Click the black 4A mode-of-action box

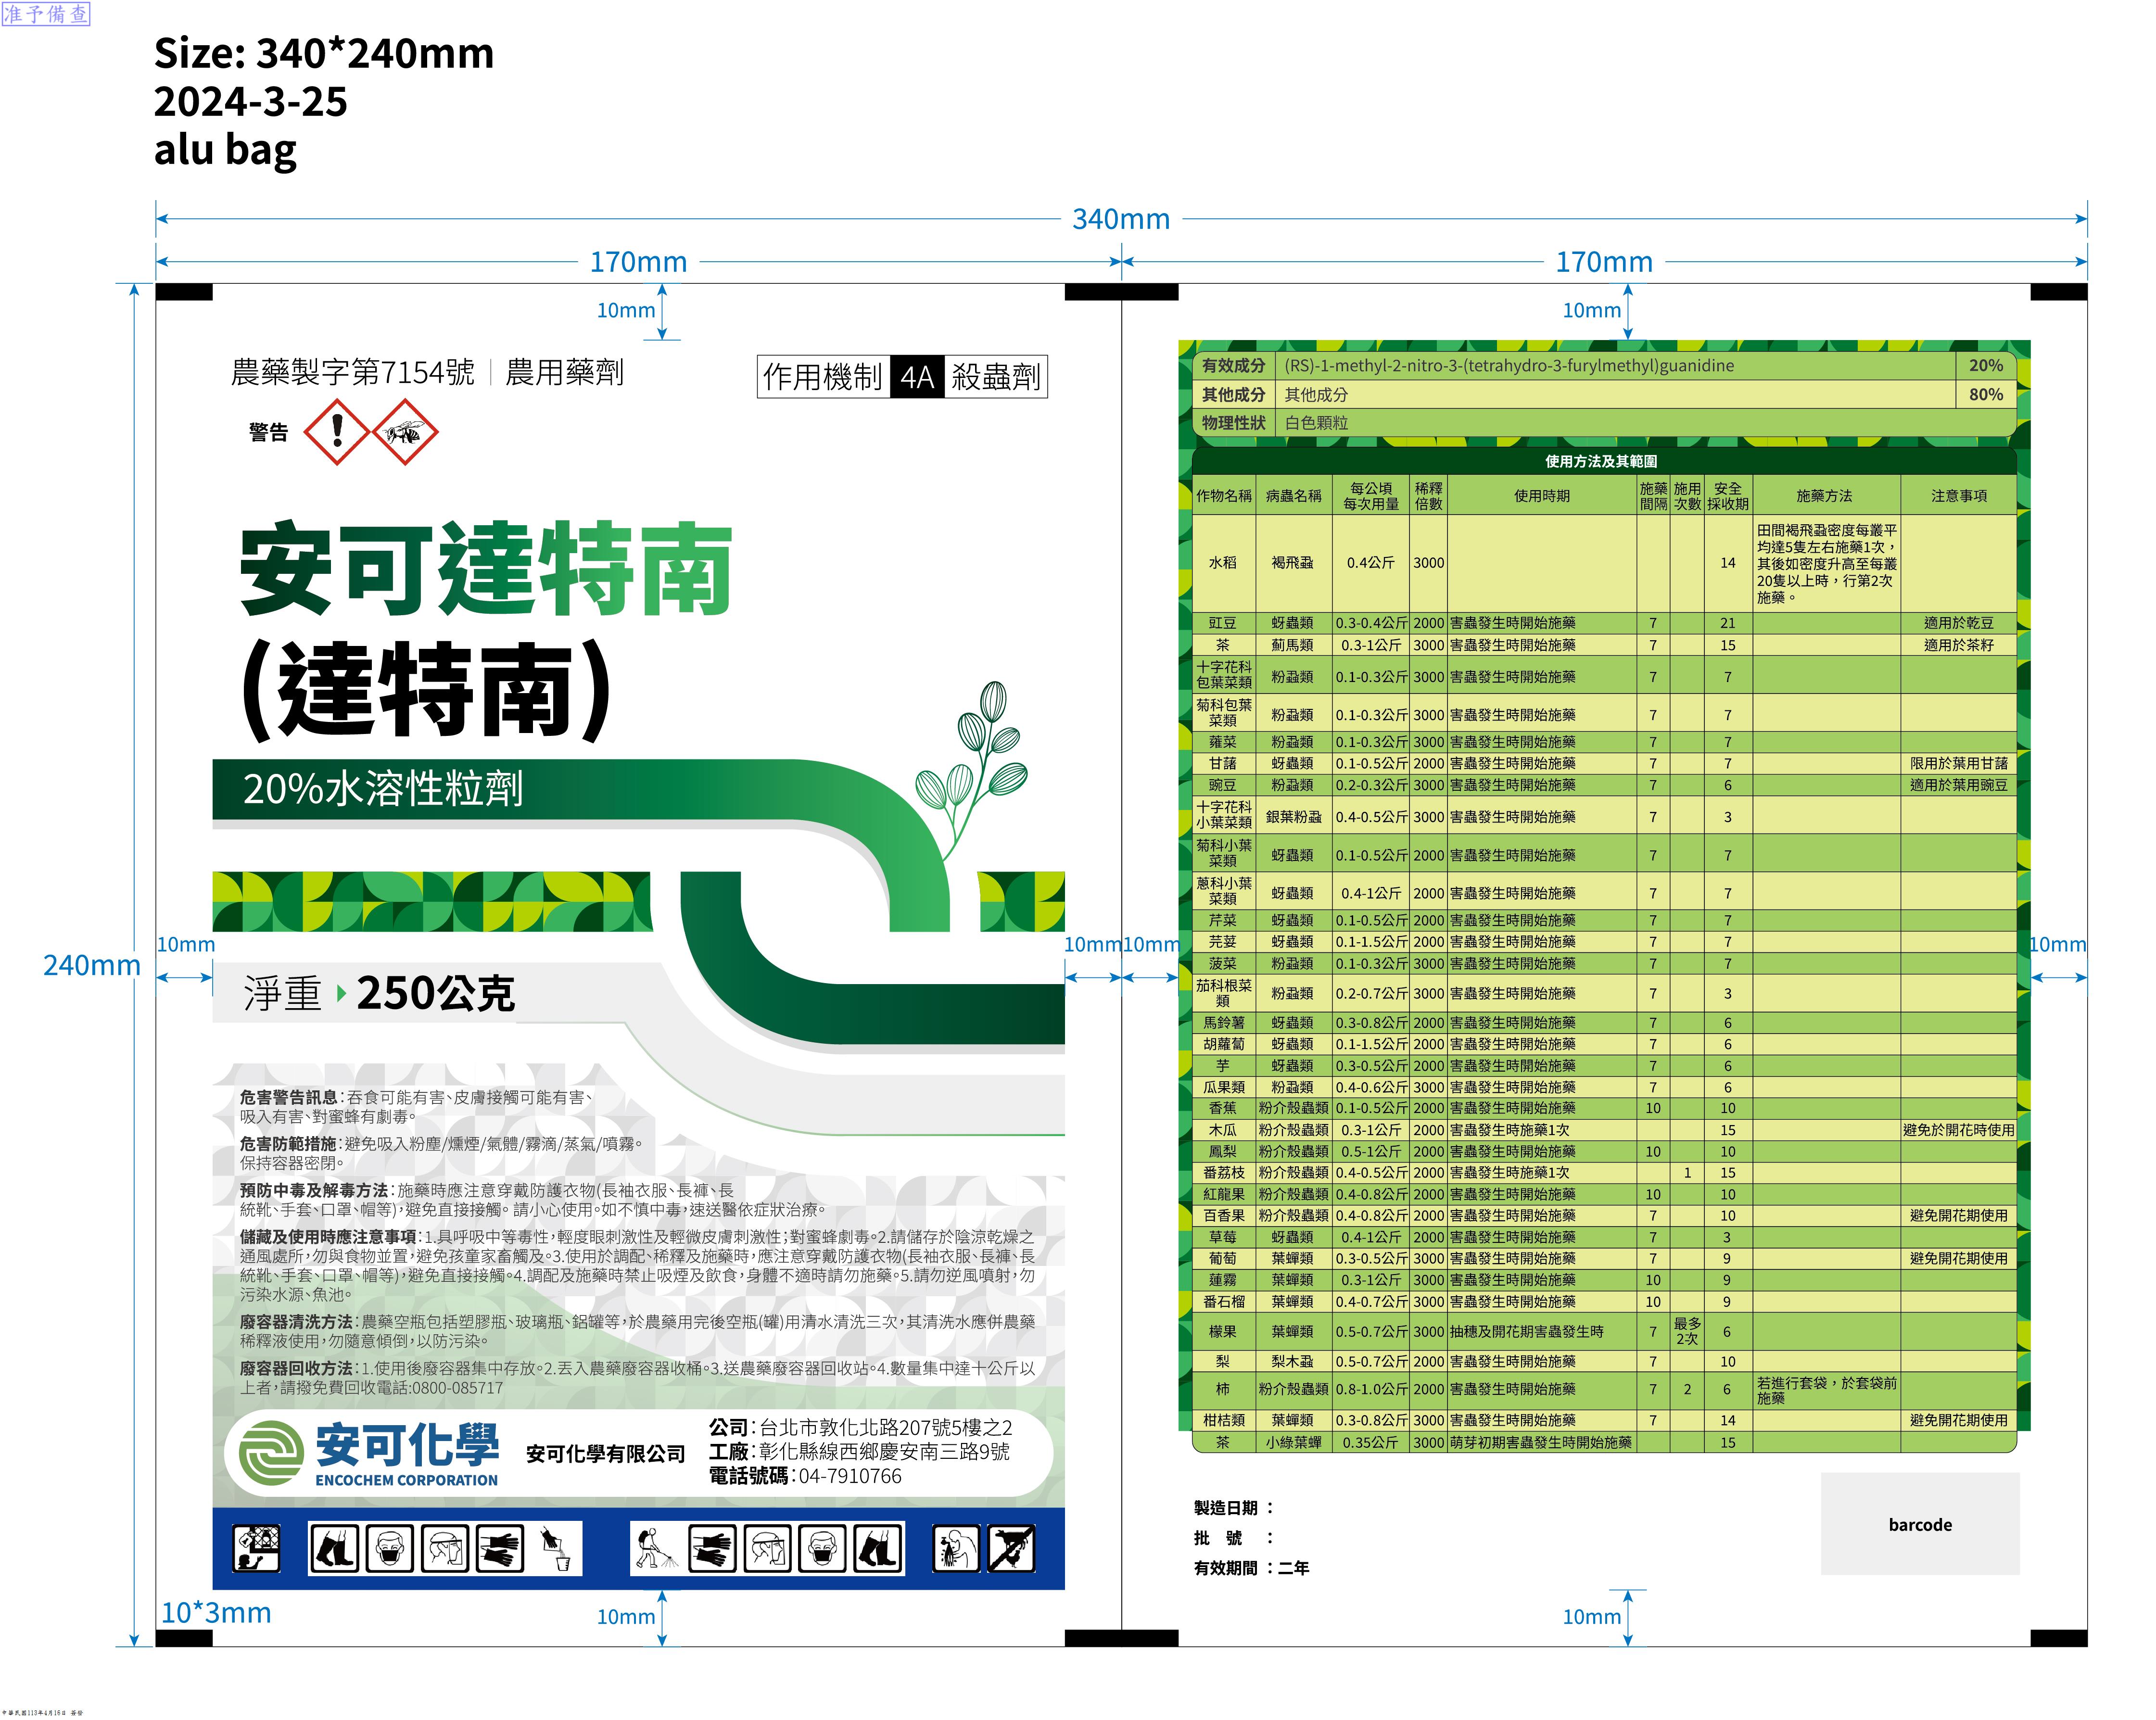[x=917, y=377]
